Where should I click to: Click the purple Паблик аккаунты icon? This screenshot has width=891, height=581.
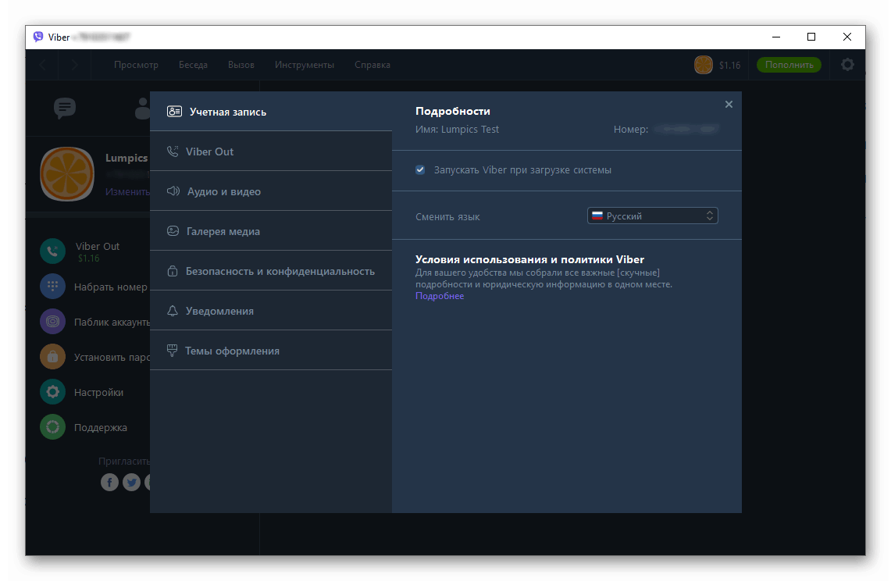click(52, 322)
